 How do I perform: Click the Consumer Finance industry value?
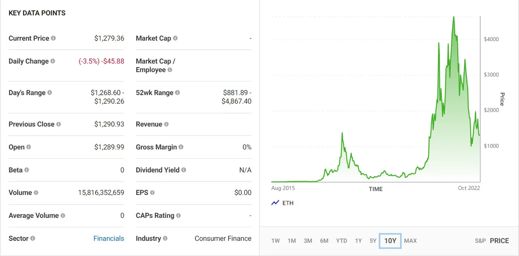pos(223,238)
